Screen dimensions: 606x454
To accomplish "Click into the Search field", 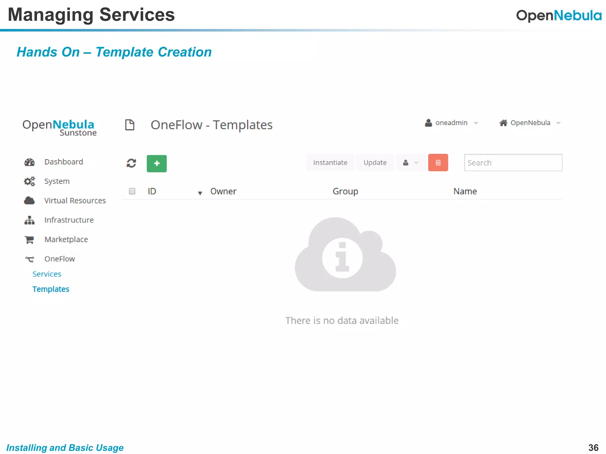I will click(x=513, y=163).
